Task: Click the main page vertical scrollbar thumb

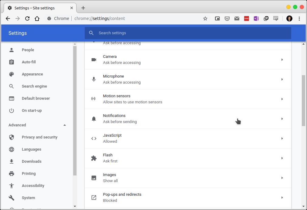Action: [303, 100]
